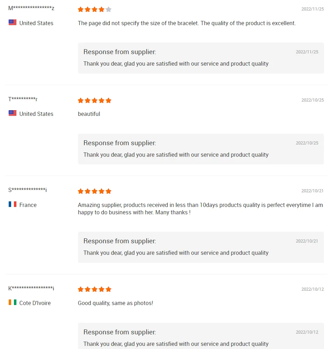This screenshot has width=333, height=349.
Task: Open the reviewer profile starting with S
Action: click(28, 190)
